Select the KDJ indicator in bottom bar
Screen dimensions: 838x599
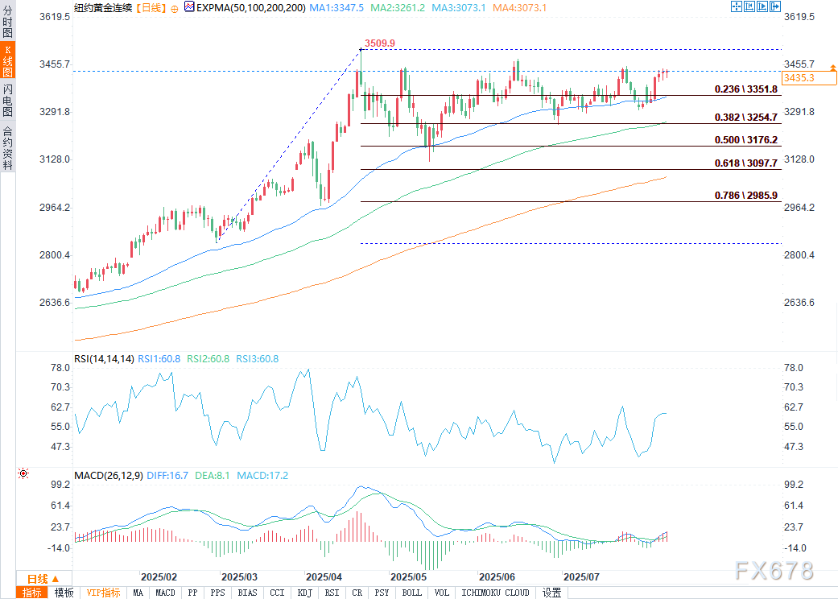click(x=304, y=593)
